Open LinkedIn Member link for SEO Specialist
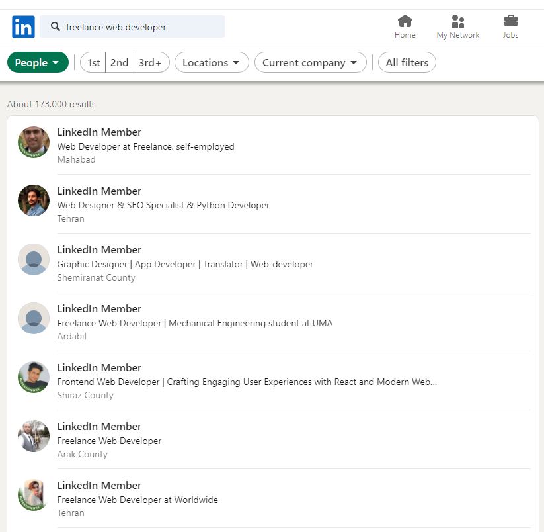This screenshot has height=532, width=544. (x=99, y=191)
